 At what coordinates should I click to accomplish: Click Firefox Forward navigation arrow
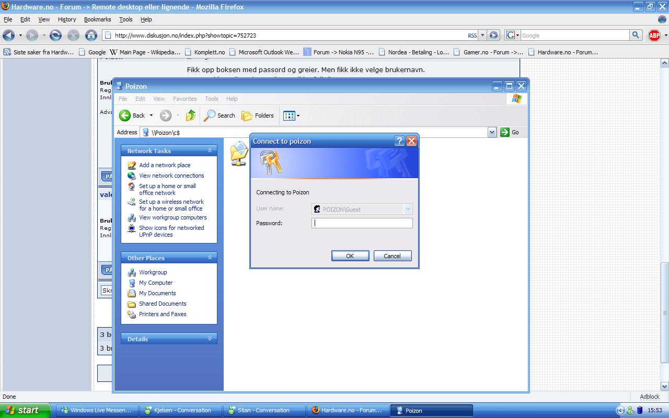(x=32, y=36)
